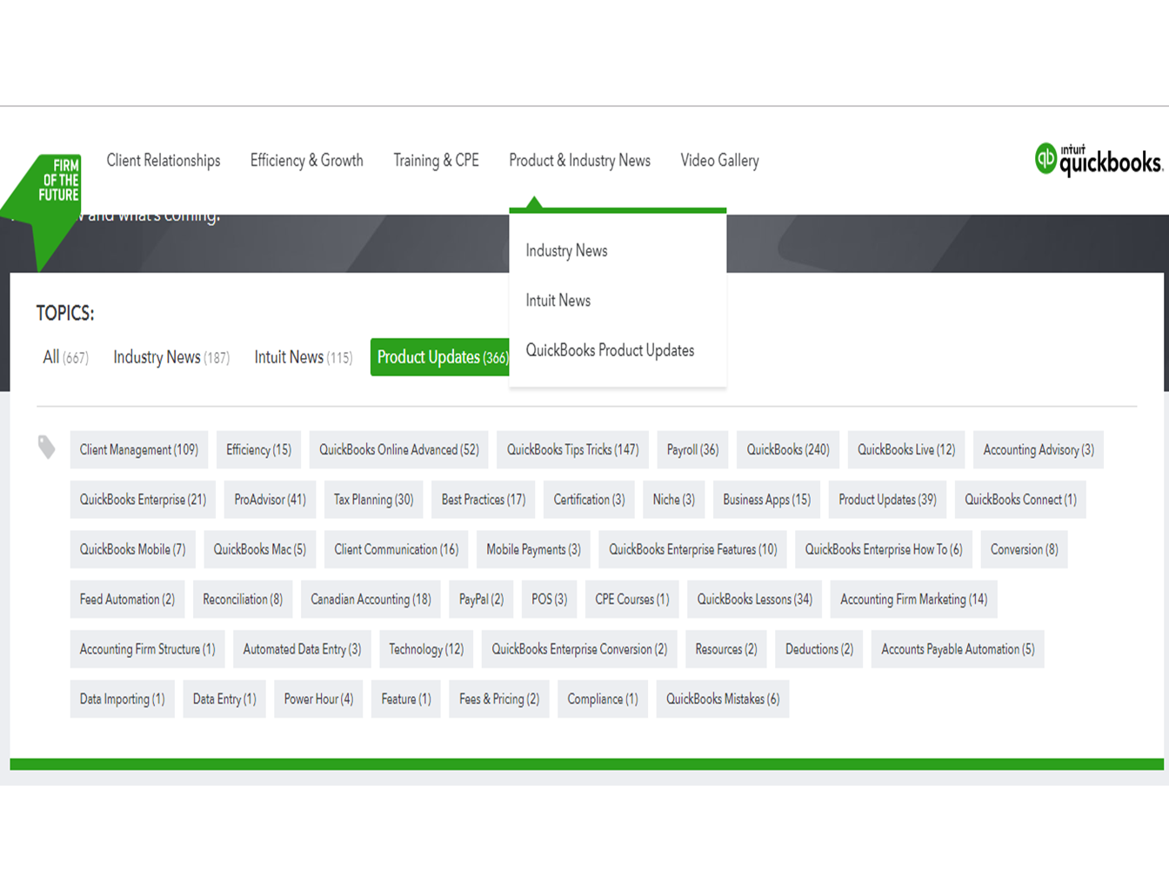
Task: Filter by Reconciliation (8) tag
Action: coord(243,600)
